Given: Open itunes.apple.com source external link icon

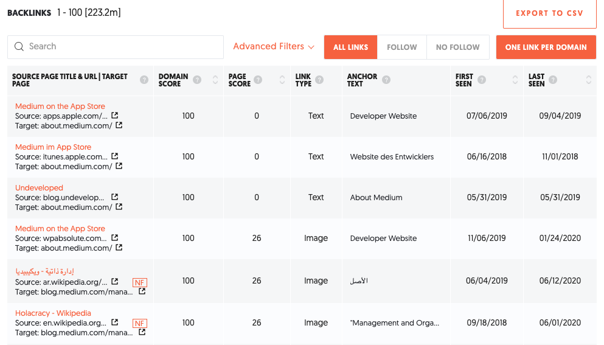Looking at the screenshot, I should coord(115,156).
